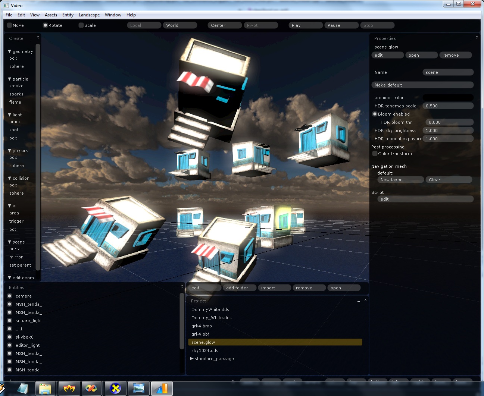The width and height of the screenshot is (484, 396).
Task: Collapse the geometry group in Create
Action: tap(9, 51)
